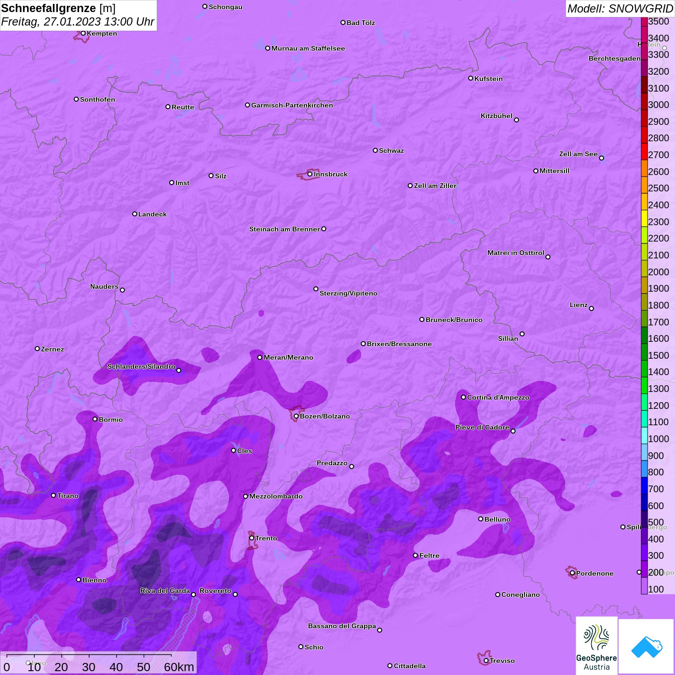Click the Kitzbühel marker dot
Viewport: 675px width, 675px height.
click(x=516, y=120)
